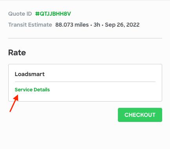The image size is (170, 149).
Task: Click the Rate section heading
Action: tap(17, 53)
